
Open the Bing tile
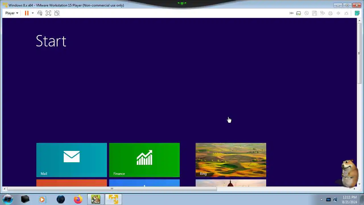coord(231,160)
